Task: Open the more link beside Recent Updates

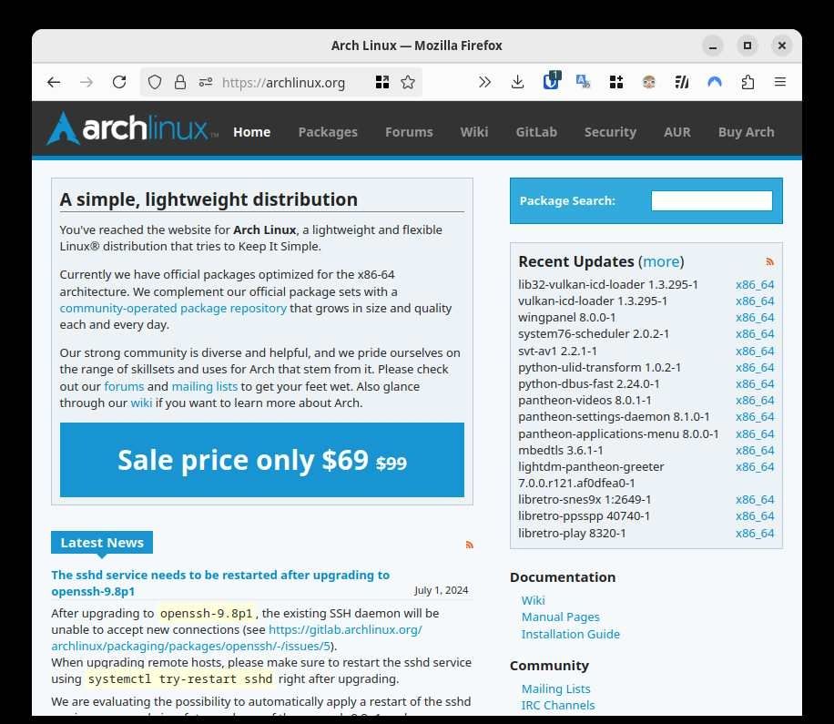Action: coord(661,261)
